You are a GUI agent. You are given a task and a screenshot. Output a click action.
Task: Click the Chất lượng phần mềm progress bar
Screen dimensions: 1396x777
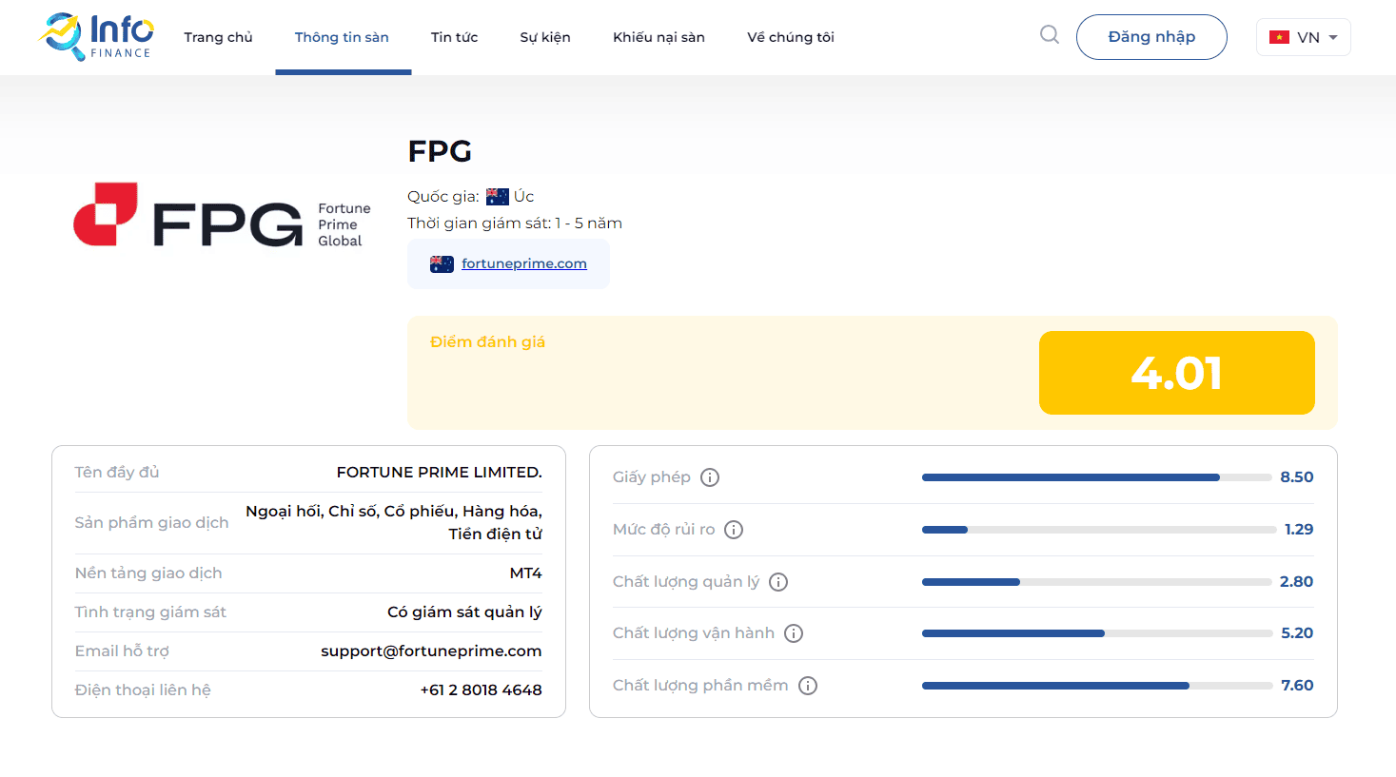coord(1097,686)
